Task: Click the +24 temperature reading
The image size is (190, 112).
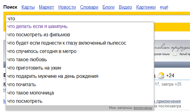Action: tap(170, 76)
